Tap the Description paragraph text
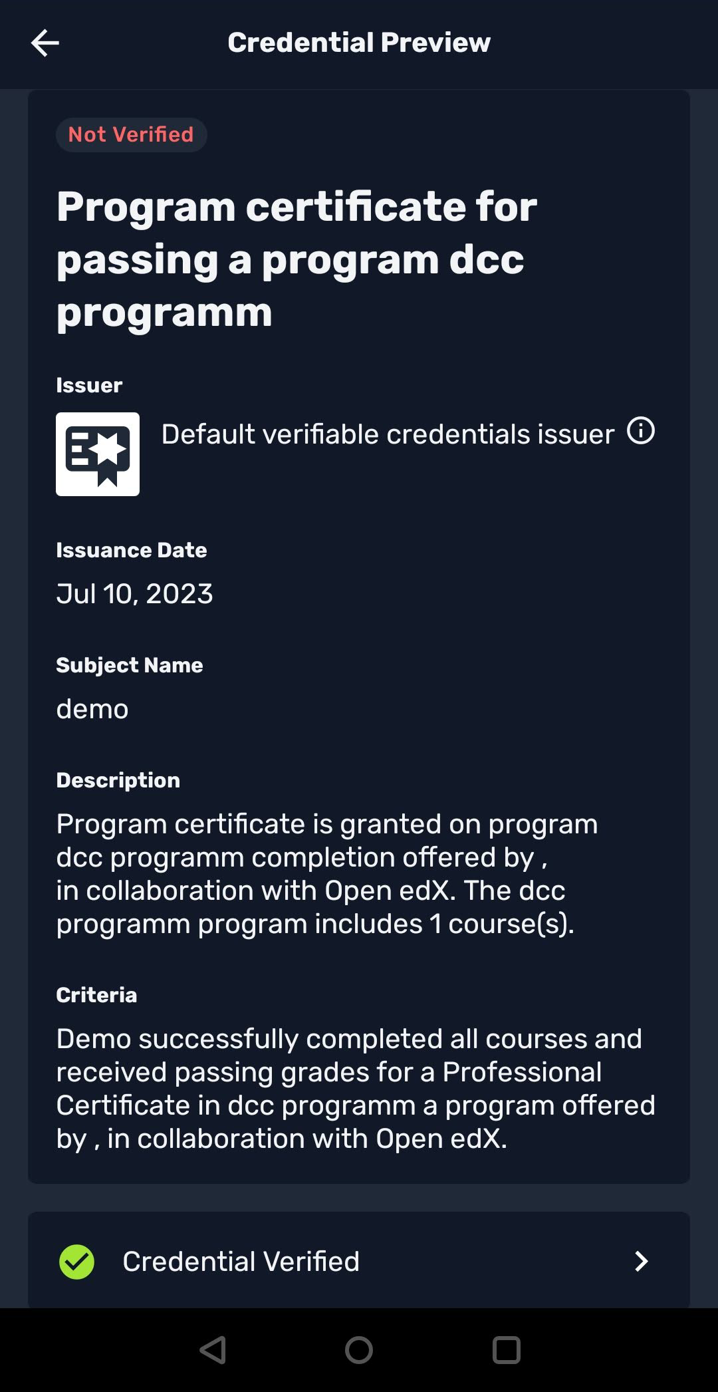The width and height of the screenshot is (718, 1392). (326, 873)
